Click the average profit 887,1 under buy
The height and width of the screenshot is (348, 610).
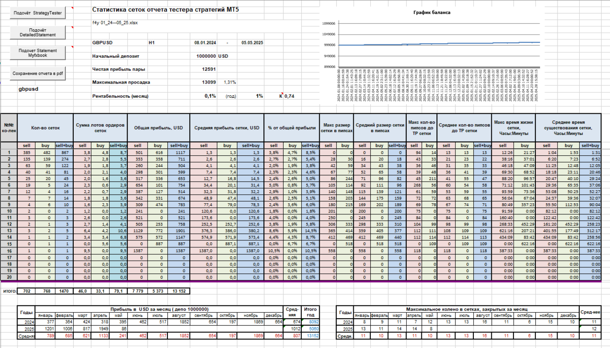(x=227, y=244)
